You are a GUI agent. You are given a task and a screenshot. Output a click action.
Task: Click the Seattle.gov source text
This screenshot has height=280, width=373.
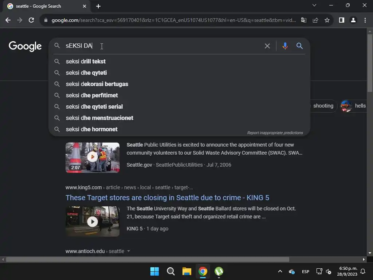tap(139, 165)
